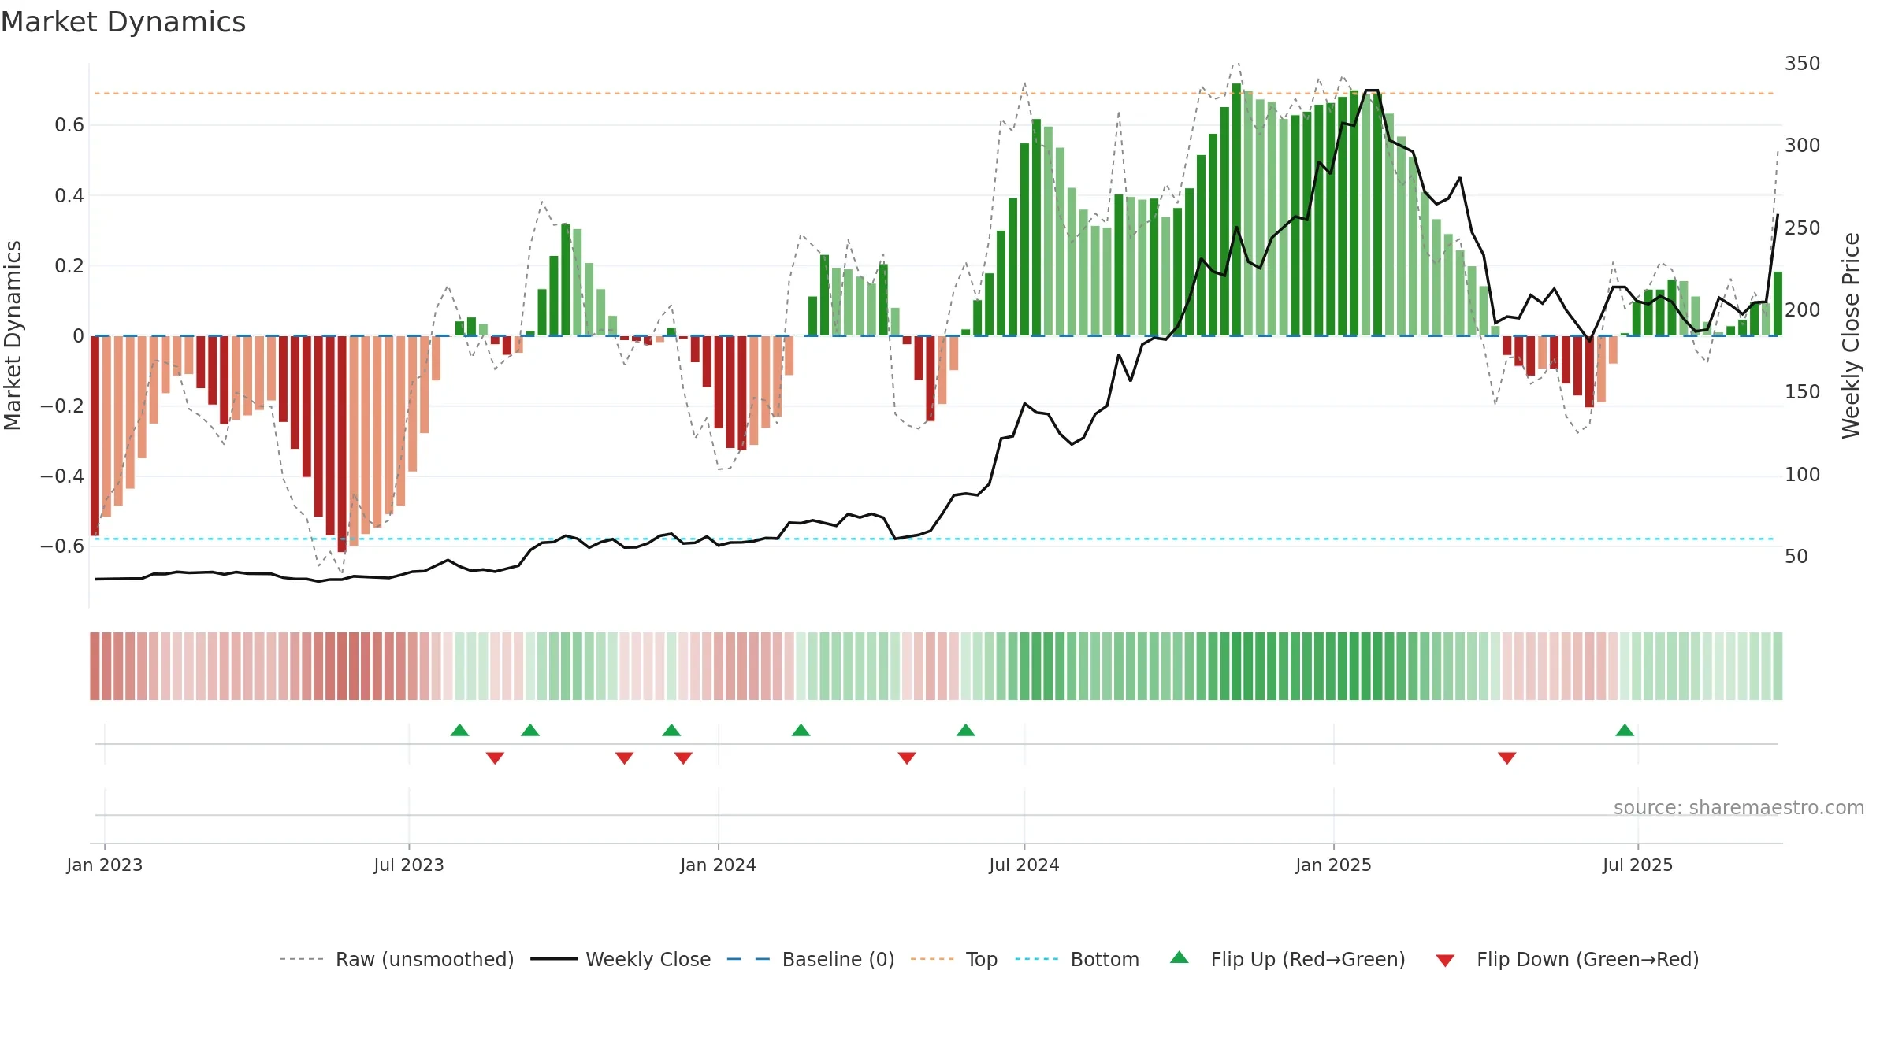Click the Jan 2023 x-axis label
Screen dimensions: 1891x1063
(x=105, y=865)
